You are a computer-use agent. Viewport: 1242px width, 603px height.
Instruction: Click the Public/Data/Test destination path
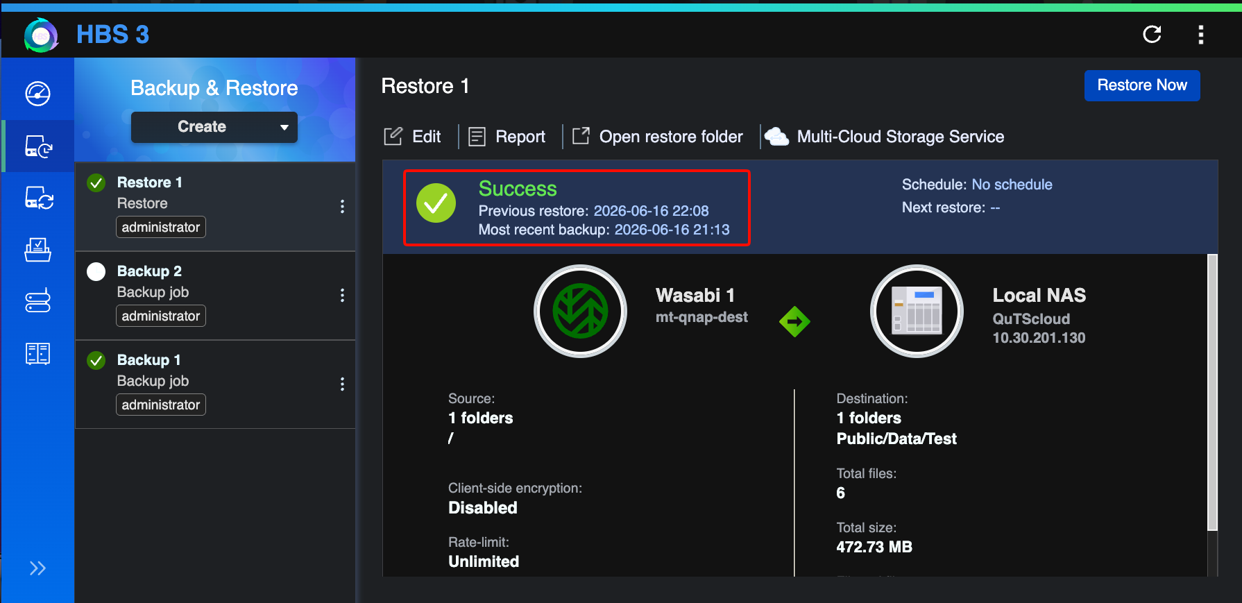(x=896, y=439)
